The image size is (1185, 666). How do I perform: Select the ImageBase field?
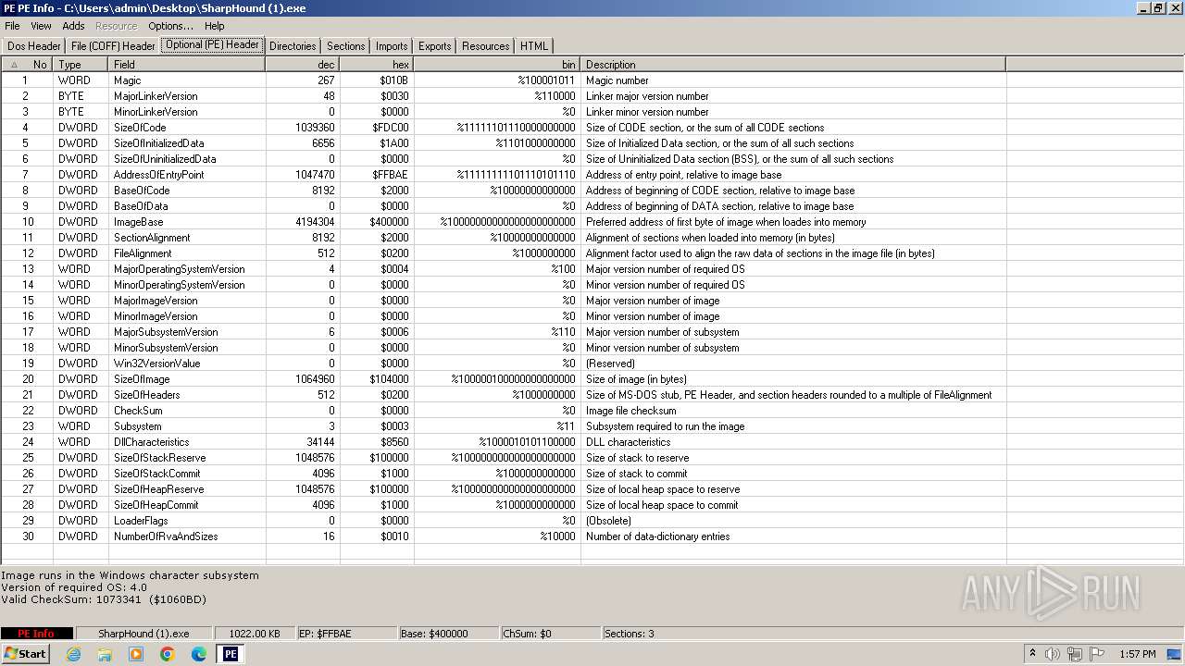point(138,222)
